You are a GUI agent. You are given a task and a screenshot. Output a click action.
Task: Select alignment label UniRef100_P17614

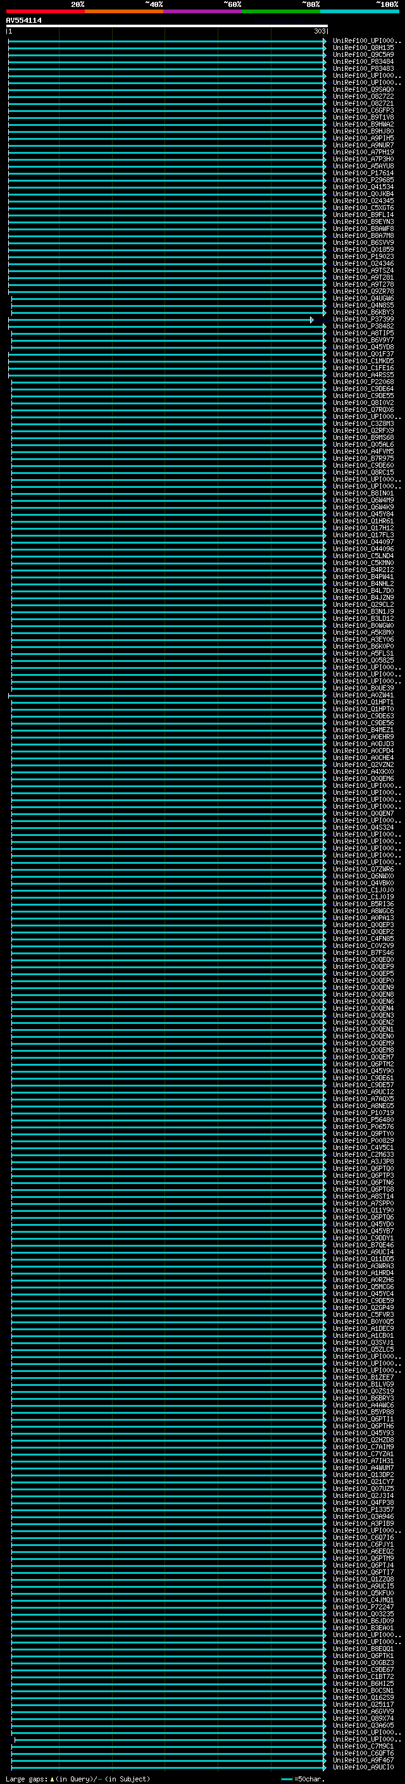(x=363, y=173)
